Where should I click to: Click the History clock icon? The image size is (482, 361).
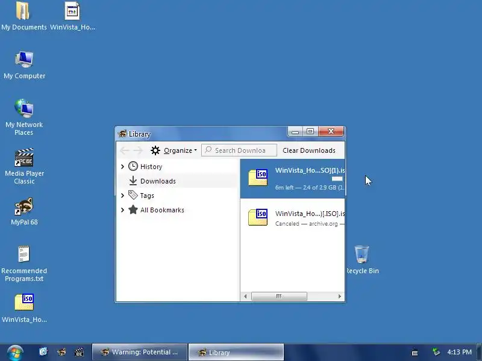[x=133, y=167]
